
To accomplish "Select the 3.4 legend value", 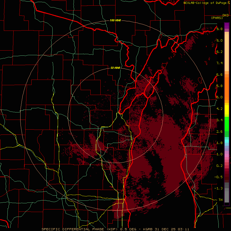I will 219,120.
